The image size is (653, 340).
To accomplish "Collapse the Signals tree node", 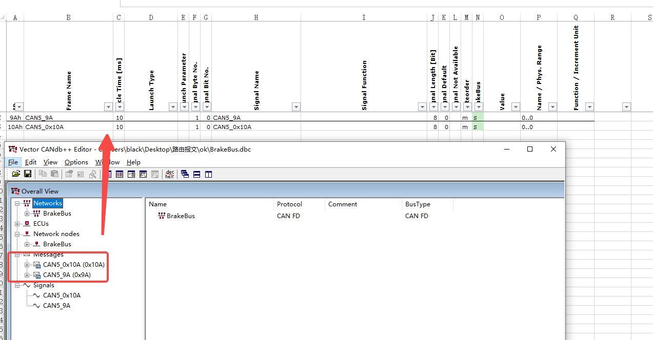I will point(17,285).
